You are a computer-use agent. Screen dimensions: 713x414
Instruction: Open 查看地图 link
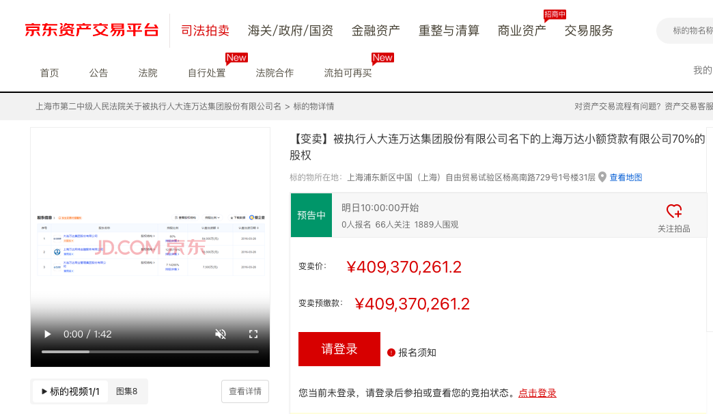pyautogui.click(x=626, y=178)
